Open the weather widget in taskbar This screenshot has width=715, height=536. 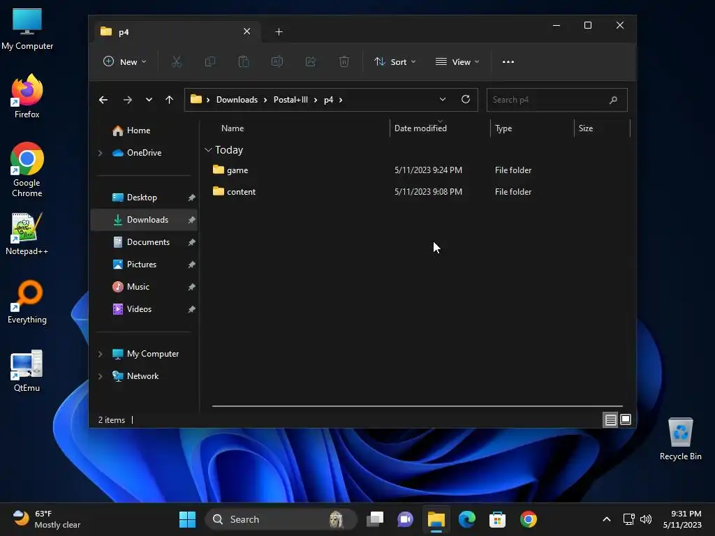point(47,519)
